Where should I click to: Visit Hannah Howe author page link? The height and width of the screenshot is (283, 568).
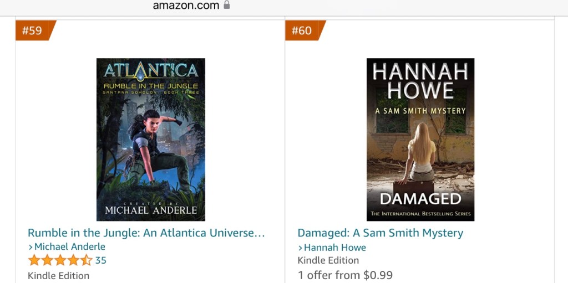(x=335, y=248)
